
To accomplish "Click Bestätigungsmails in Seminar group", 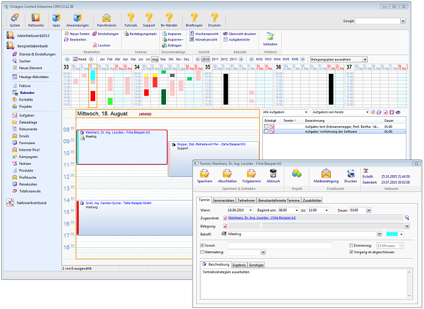I will (x=141, y=34).
